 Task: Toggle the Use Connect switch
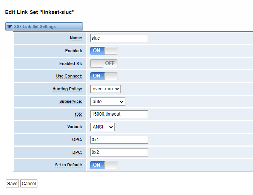[x=104, y=76]
